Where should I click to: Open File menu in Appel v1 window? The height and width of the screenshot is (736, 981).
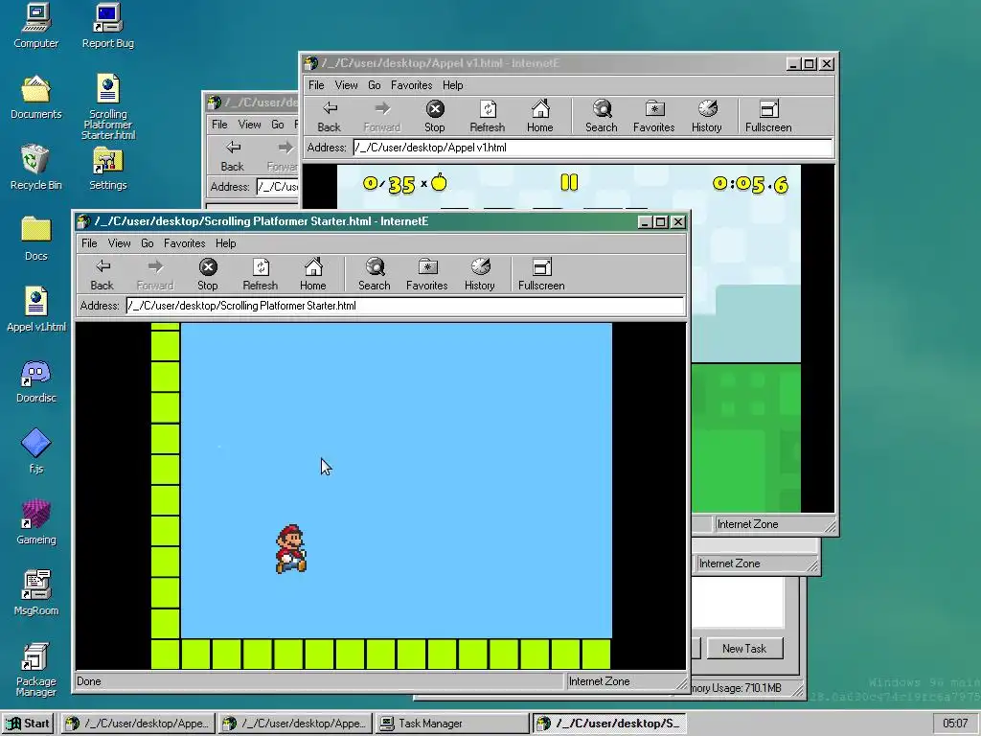[316, 85]
